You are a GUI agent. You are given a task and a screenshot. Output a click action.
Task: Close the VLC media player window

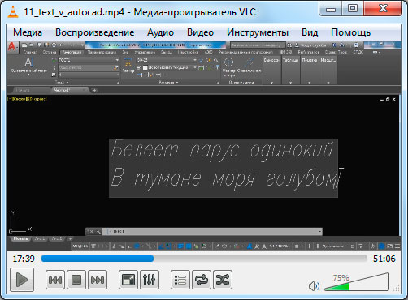tap(383, 9)
